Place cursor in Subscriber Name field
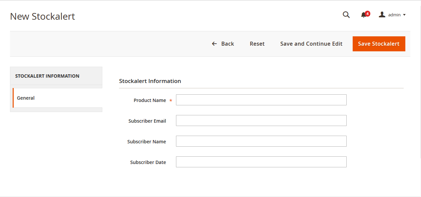The image size is (421, 197). (261, 141)
